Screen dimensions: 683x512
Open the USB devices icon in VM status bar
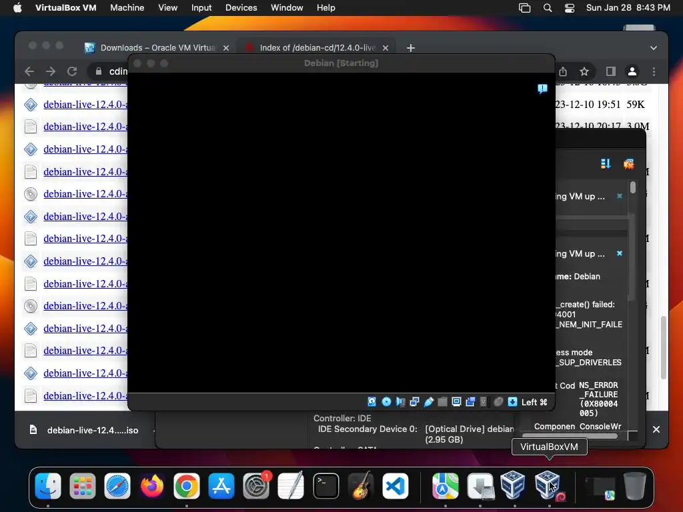point(429,402)
